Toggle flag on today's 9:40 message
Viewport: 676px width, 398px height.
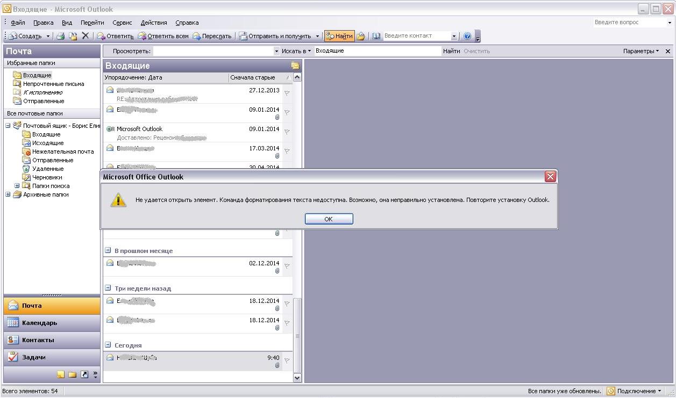[x=287, y=360]
